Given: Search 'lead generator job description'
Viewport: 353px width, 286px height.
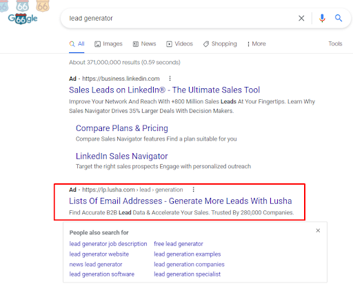Looking at the screenshot, I should [108, 244].
